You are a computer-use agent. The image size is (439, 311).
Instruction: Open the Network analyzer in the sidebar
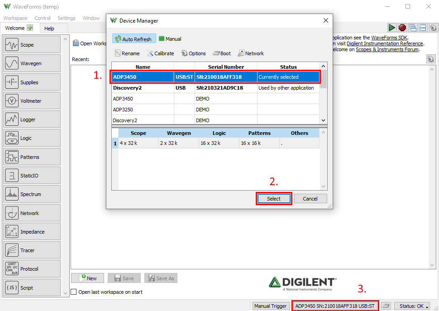[x=32, y=213]
